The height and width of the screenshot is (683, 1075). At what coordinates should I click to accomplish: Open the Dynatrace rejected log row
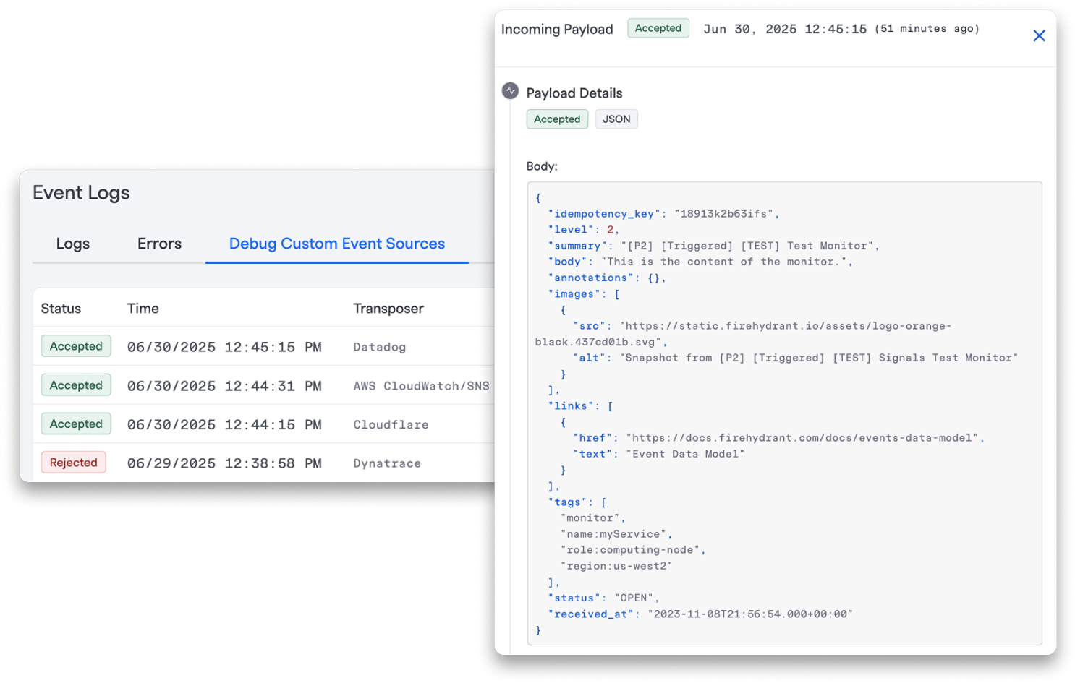(264, 463)
